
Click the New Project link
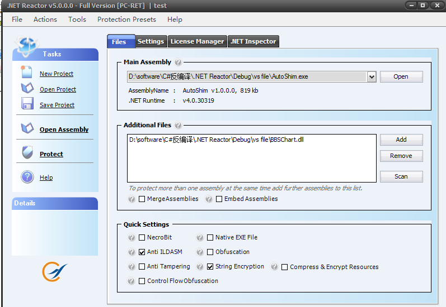click(57, 74)
